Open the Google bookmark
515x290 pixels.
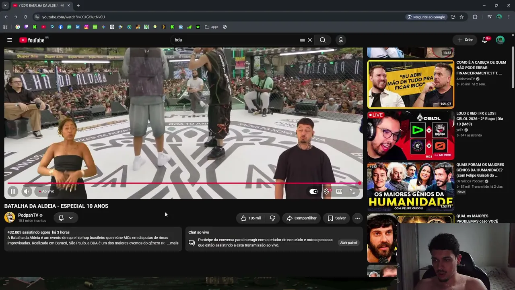click(18, 27)
